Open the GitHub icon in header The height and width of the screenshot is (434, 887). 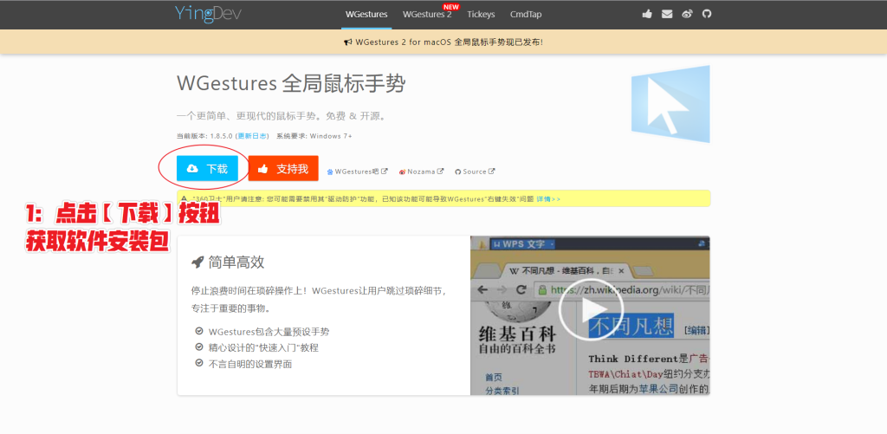707,14
